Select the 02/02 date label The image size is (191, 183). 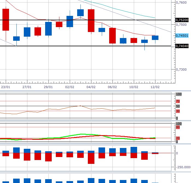click(x=70, y=87)
